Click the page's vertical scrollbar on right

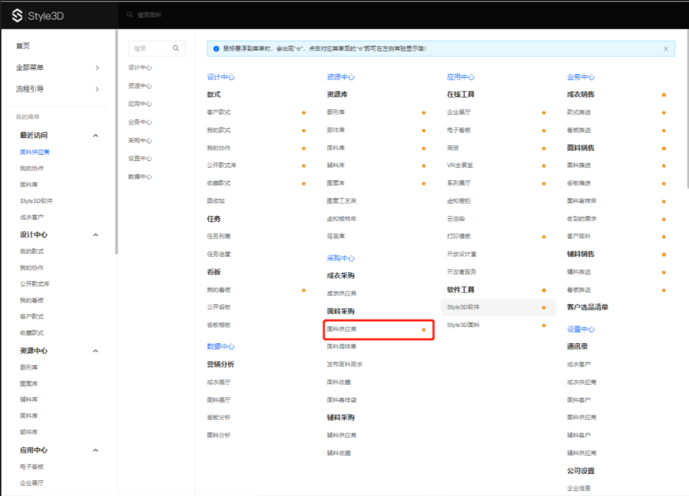click(686, 126)
